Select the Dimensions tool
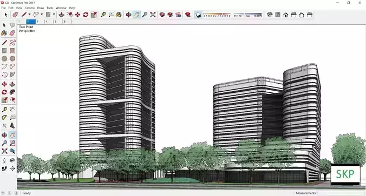366x196 pixels. coord(12,110)
